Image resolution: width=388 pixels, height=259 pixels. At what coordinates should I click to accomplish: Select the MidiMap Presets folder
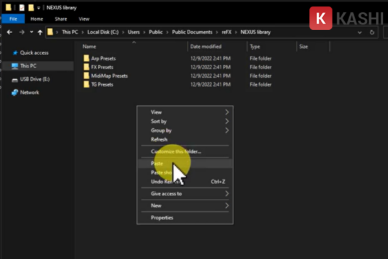coord(109,76)
